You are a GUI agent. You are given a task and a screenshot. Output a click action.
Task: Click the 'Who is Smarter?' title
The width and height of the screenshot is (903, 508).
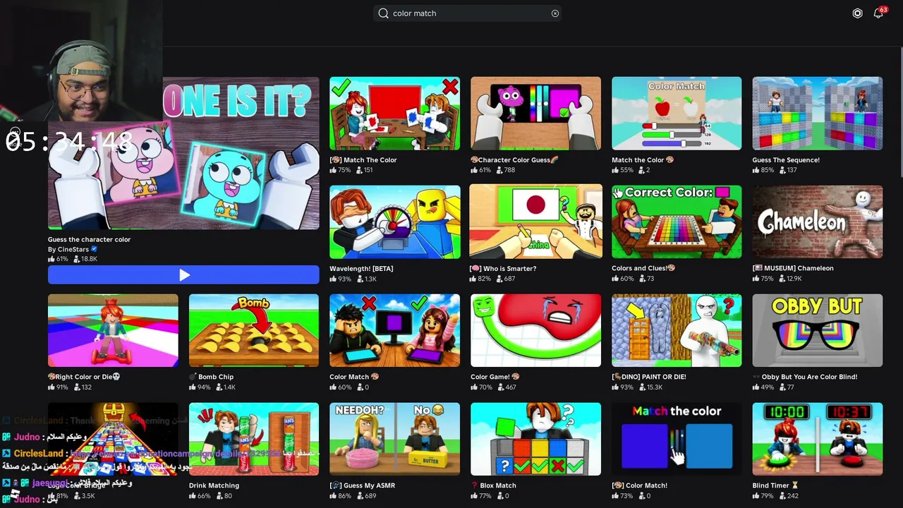503,269
